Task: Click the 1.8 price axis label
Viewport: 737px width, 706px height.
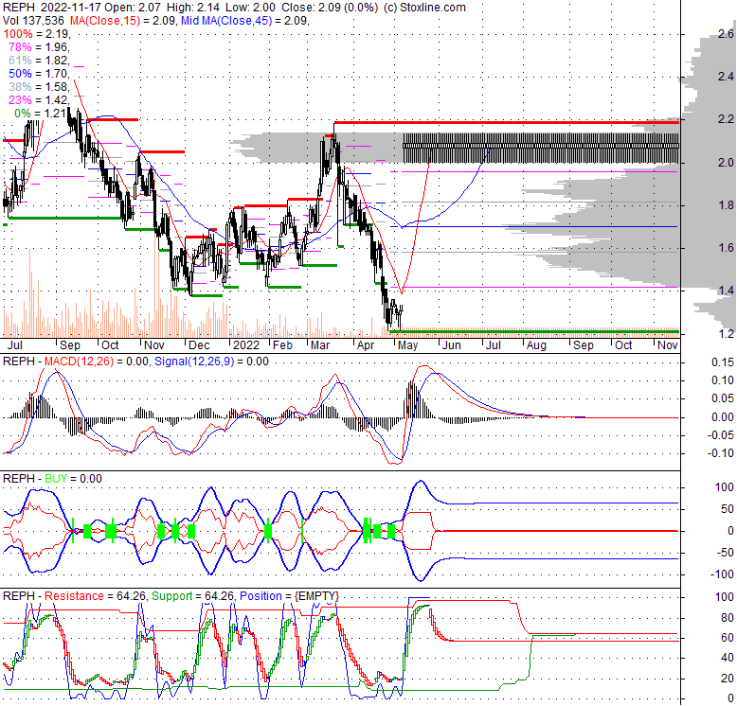Action: [x=726, y=205]
